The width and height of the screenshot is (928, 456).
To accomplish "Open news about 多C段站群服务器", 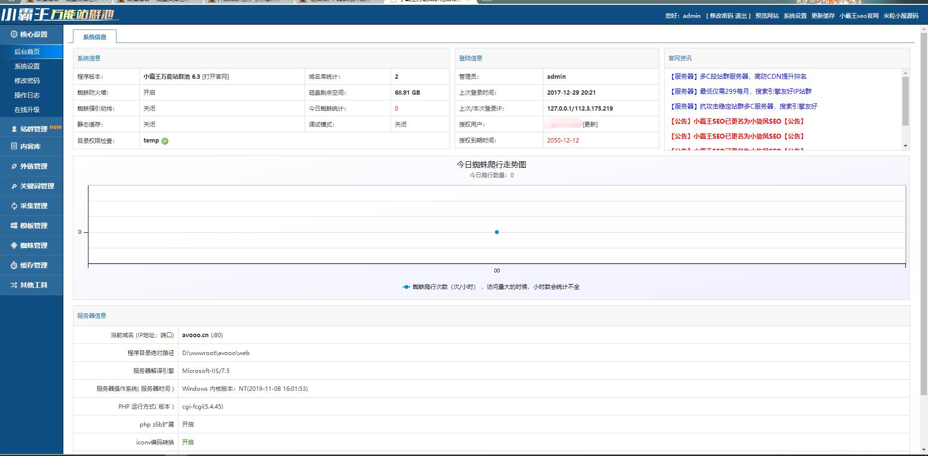I will [x=739, y=76].
